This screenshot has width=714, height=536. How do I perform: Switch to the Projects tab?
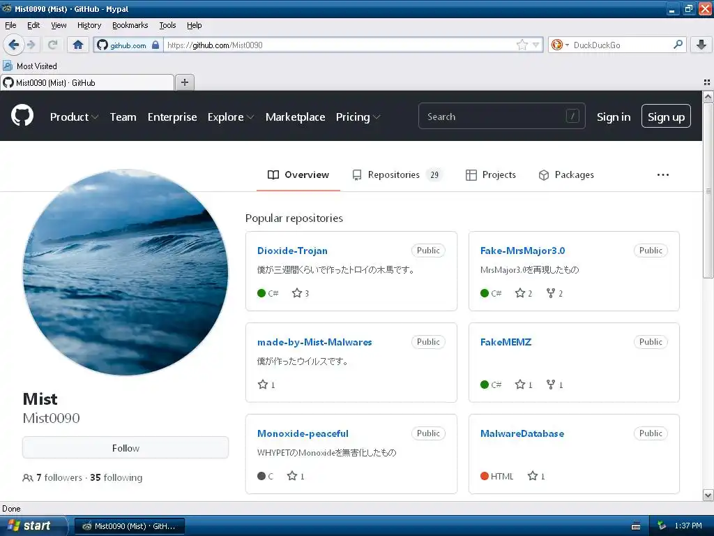coord(490,174)
